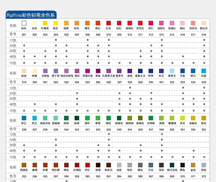
Task: Click color number 517
Action: (193, 35)
